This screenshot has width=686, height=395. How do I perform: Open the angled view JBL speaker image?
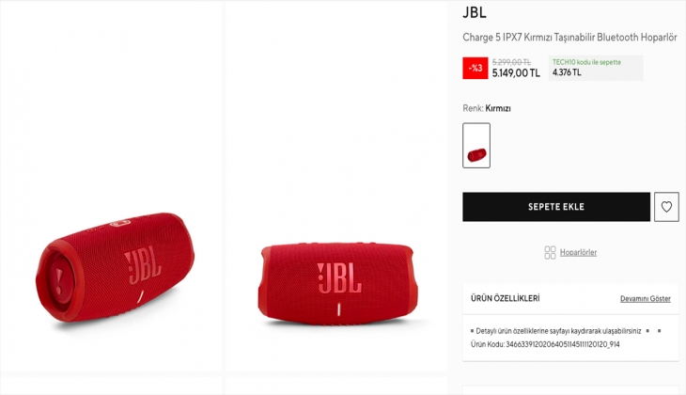[x=115, y=268]
